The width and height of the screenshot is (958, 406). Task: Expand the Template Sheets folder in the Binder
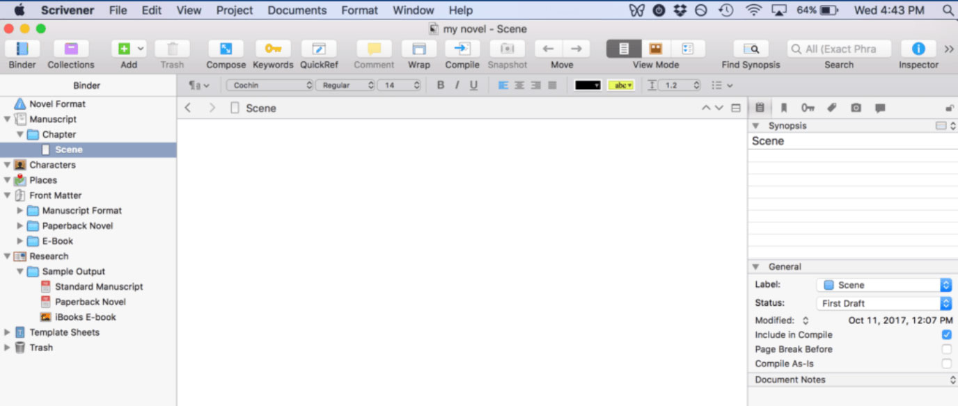tap(8, 332)
